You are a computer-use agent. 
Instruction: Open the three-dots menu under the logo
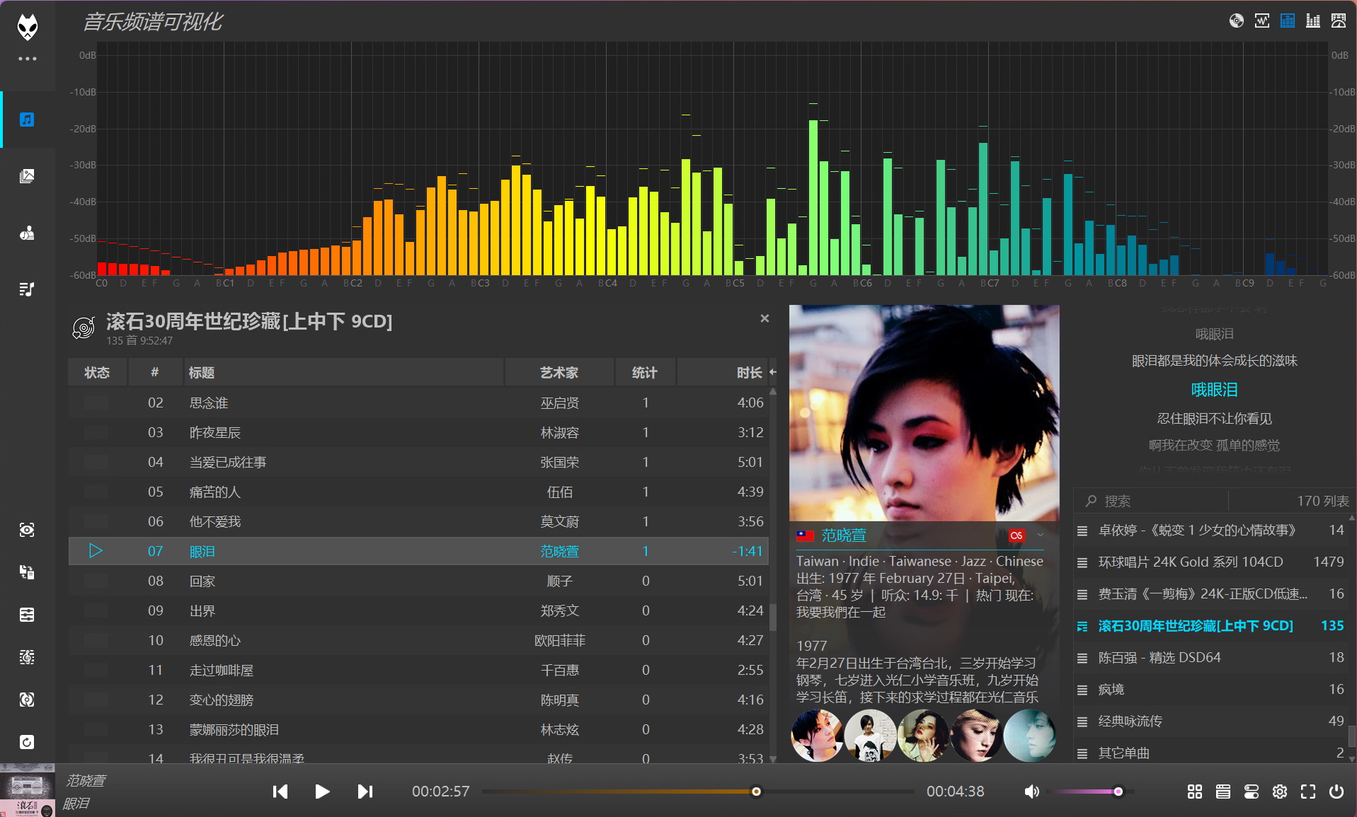coord(27,59)
